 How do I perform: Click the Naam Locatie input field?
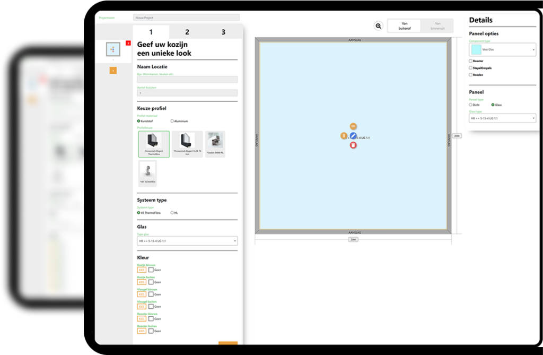click(187, 80)
